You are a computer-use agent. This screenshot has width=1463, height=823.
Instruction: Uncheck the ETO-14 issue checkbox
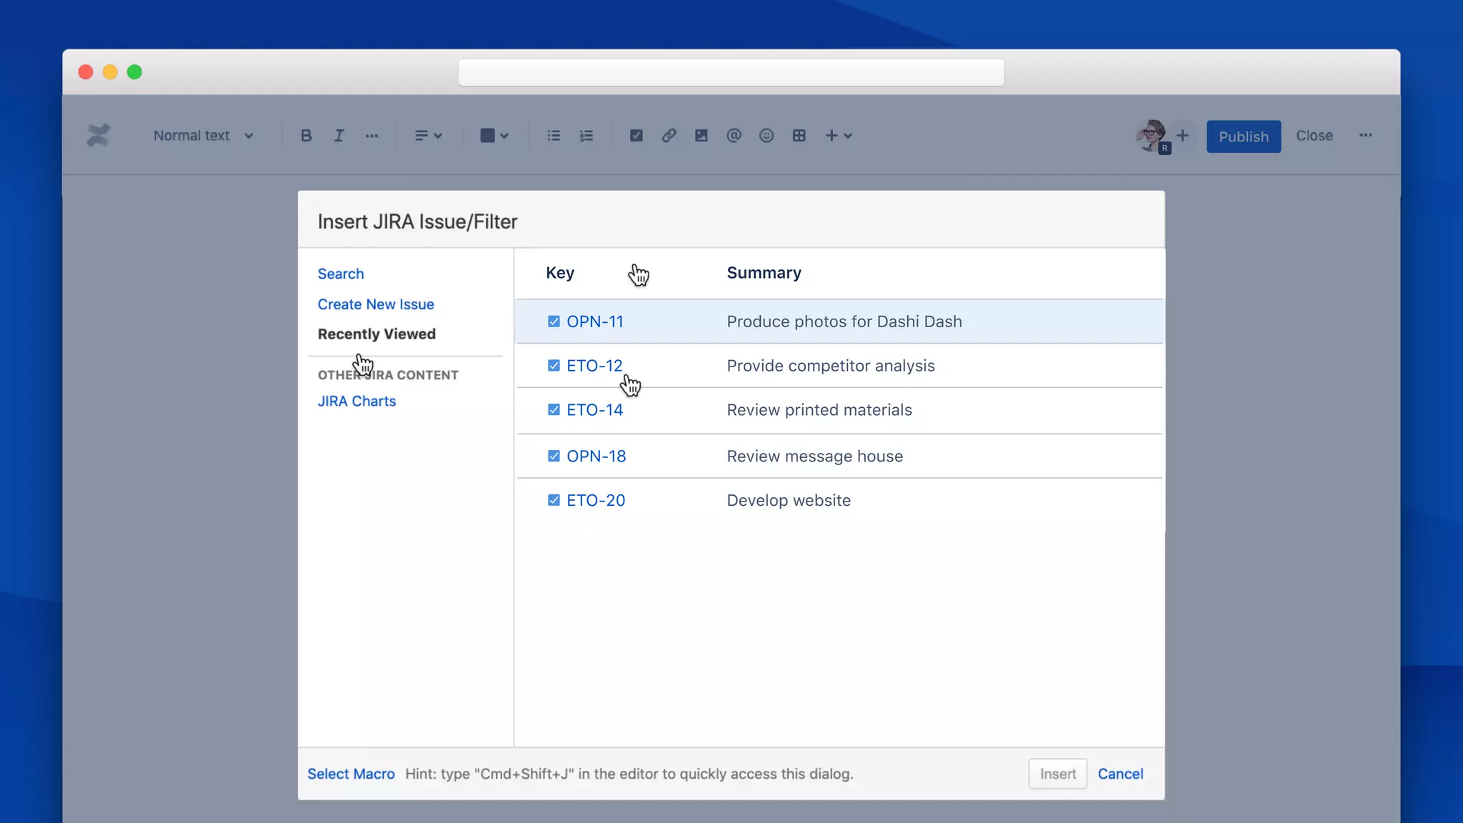click(x=554, y=410)
